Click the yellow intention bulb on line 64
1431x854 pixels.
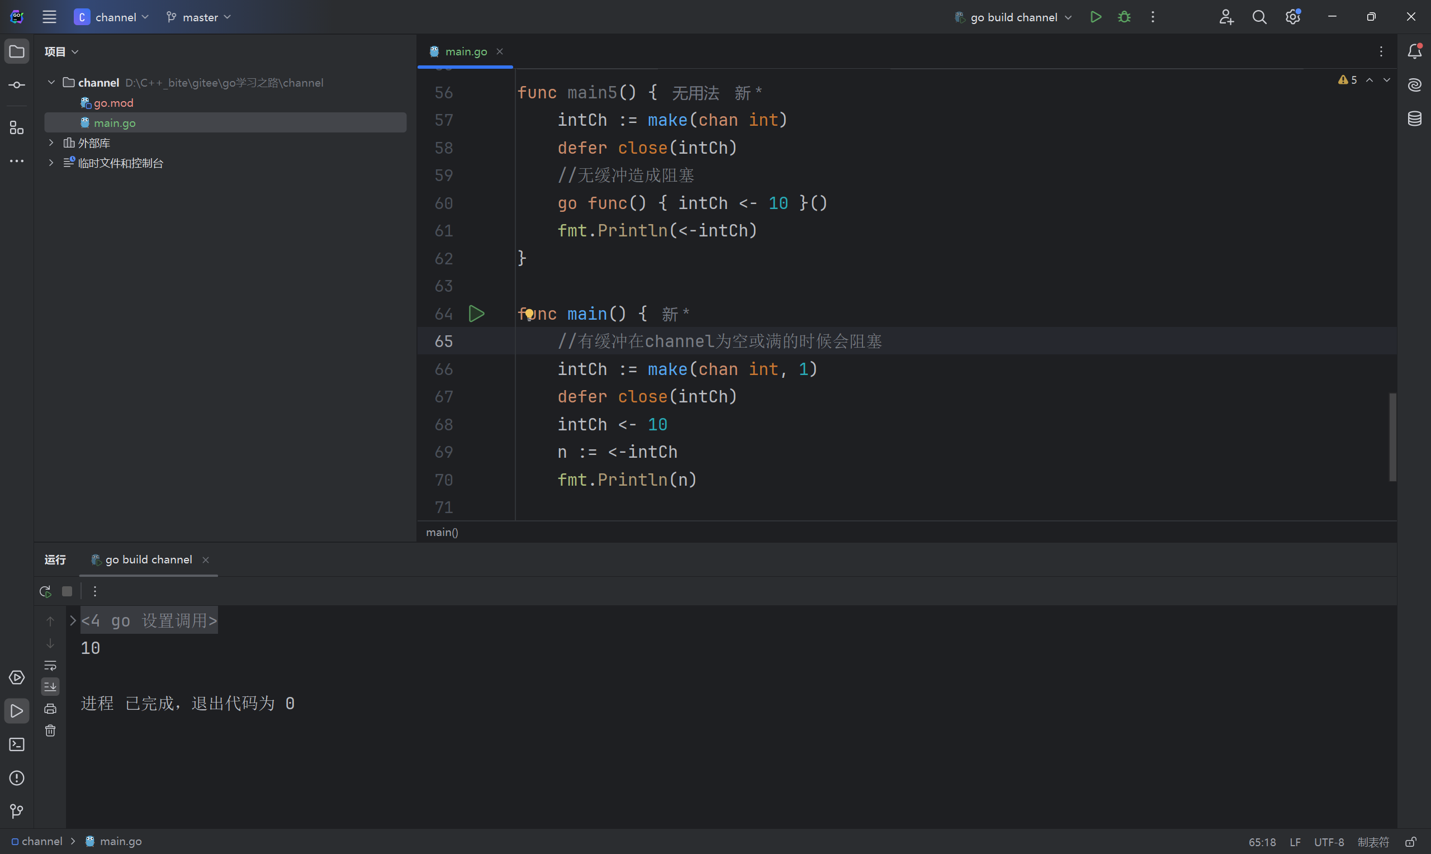pos(529,314)
